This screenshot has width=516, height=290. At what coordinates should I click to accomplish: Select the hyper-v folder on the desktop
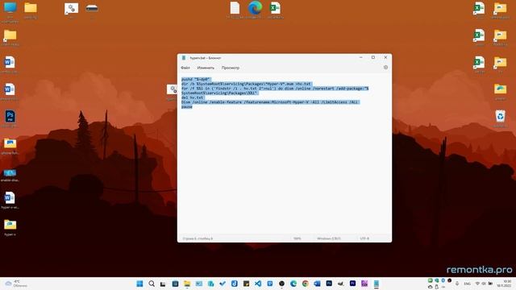coord(10,227)
